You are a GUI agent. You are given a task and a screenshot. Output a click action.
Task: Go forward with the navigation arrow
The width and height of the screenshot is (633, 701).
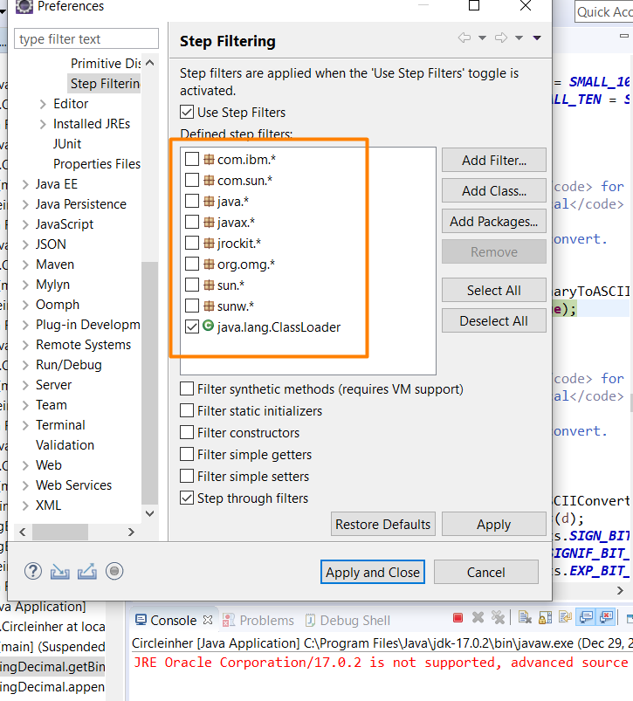coord(501,38)
